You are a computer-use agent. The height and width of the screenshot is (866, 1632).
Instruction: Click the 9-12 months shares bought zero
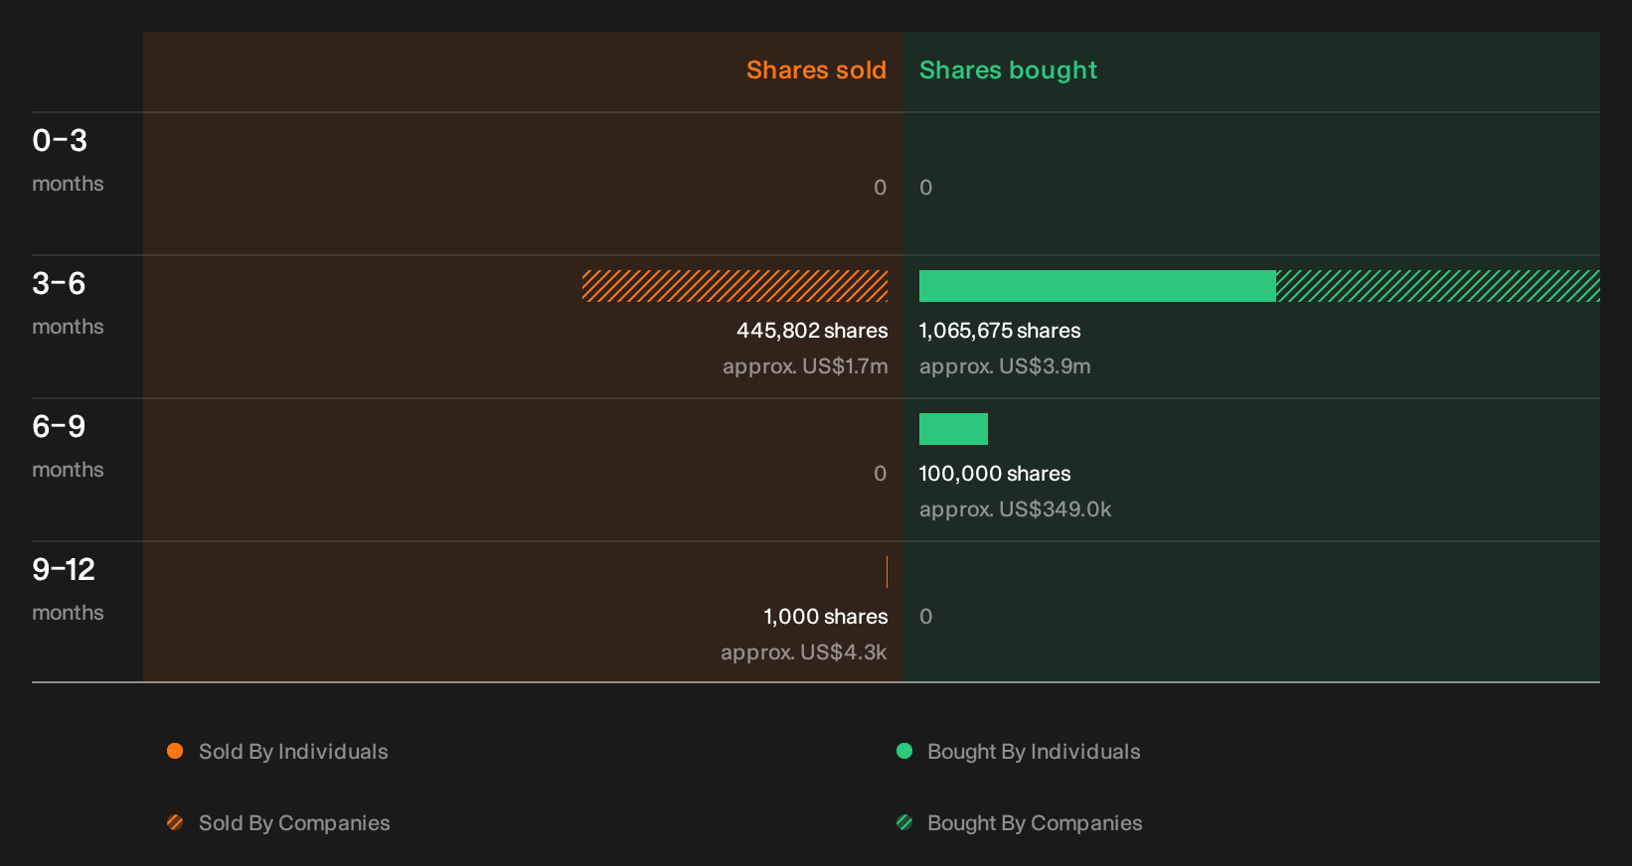point(925,617)
